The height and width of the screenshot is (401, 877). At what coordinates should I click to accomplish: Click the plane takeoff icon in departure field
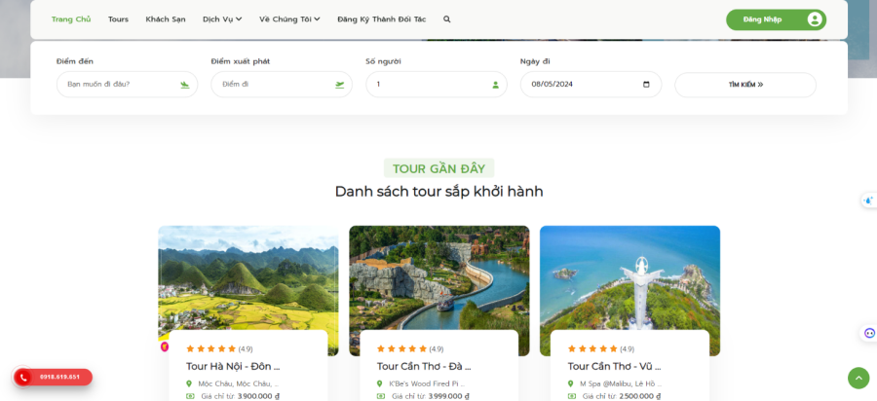tap(339, 85)
